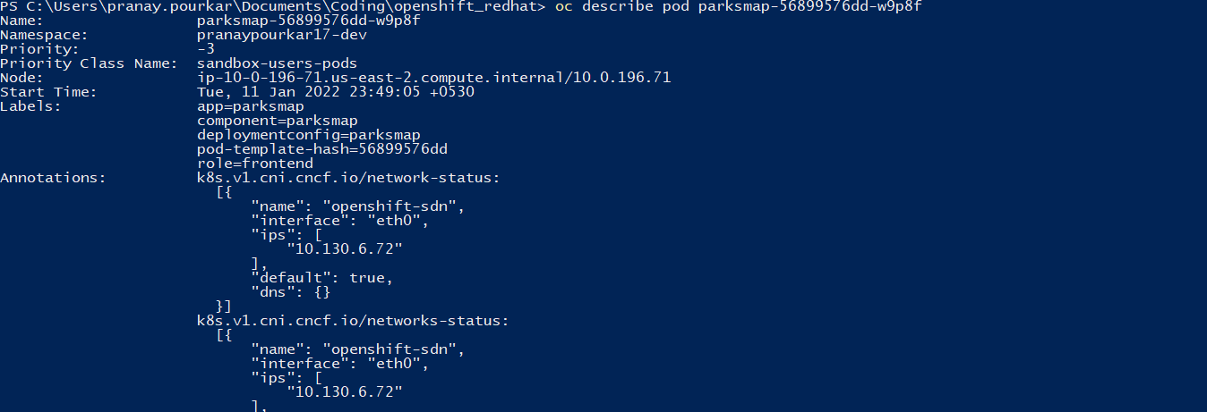Click the "default": true line

click(321, 278)
